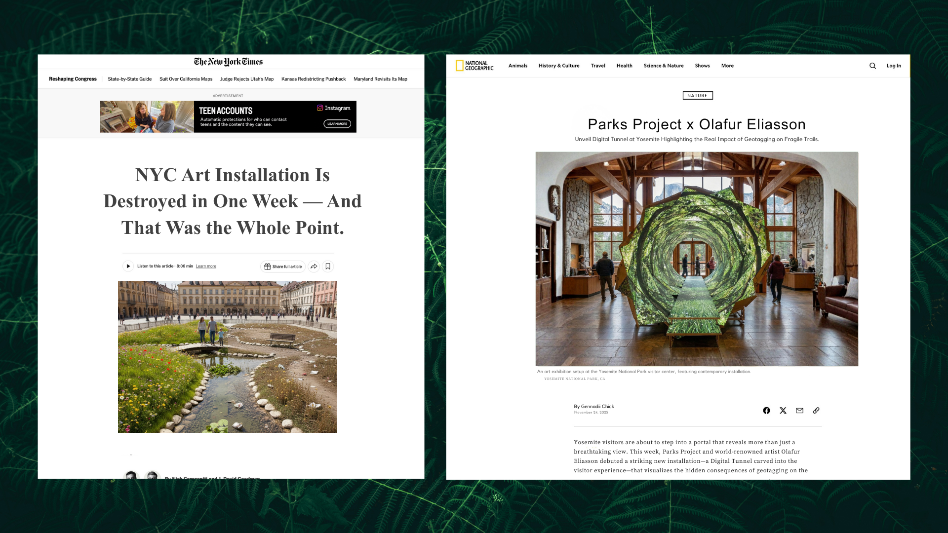This screenshot has width=948, height=533.
Task: Click the National Geographic logo
Action: [x=474, y=66]
